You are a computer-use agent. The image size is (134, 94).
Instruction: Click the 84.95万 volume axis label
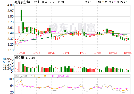click(8, 59)
